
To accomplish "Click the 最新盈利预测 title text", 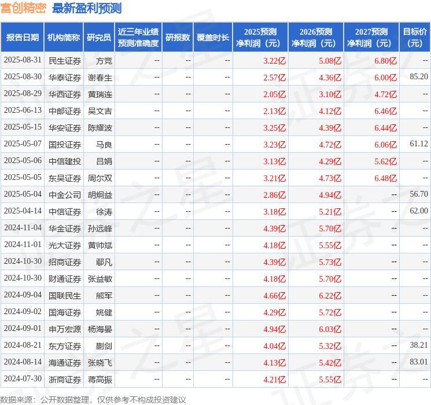I will click(87, 8).
